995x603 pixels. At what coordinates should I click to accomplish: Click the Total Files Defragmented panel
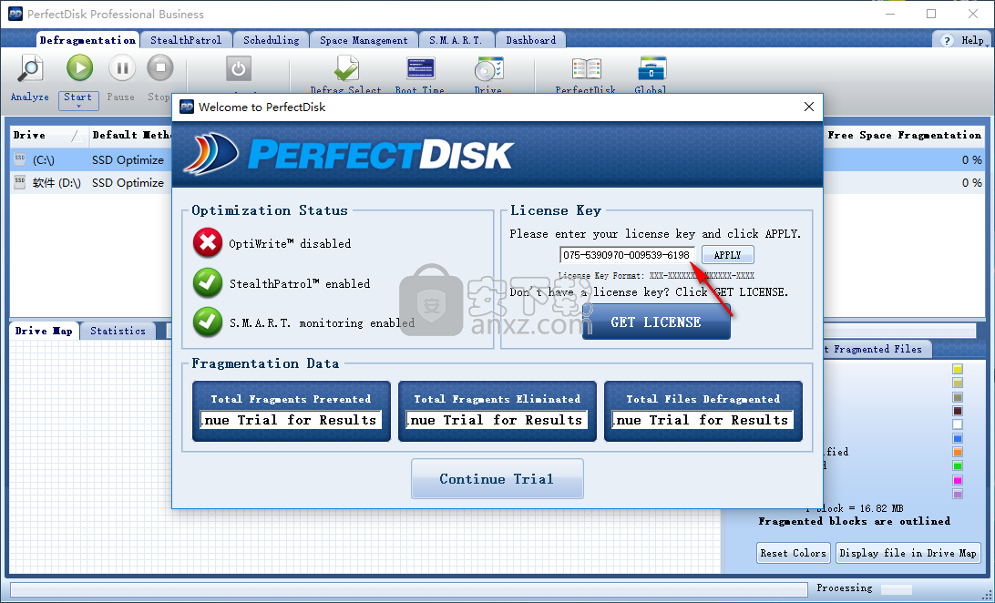(x=703, y=411)
